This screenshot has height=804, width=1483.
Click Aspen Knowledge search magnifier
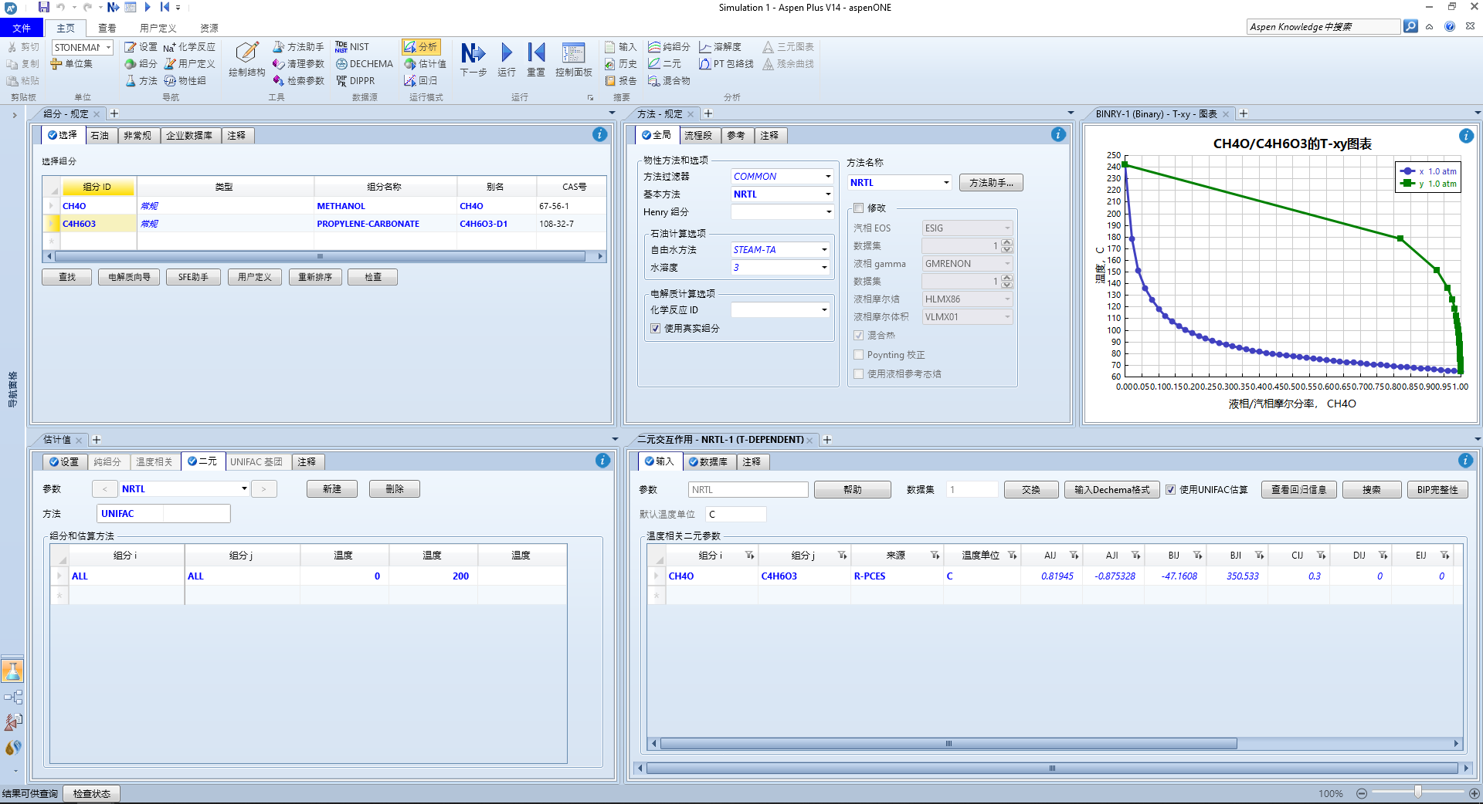coord(1410,26)
